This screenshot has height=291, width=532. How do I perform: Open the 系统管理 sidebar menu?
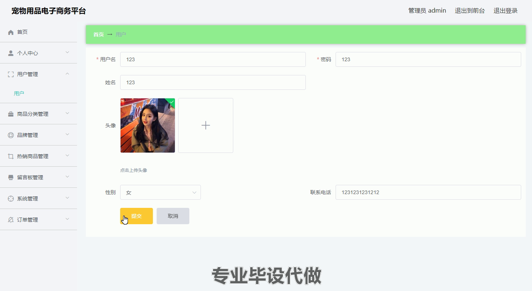click(38, 199)
